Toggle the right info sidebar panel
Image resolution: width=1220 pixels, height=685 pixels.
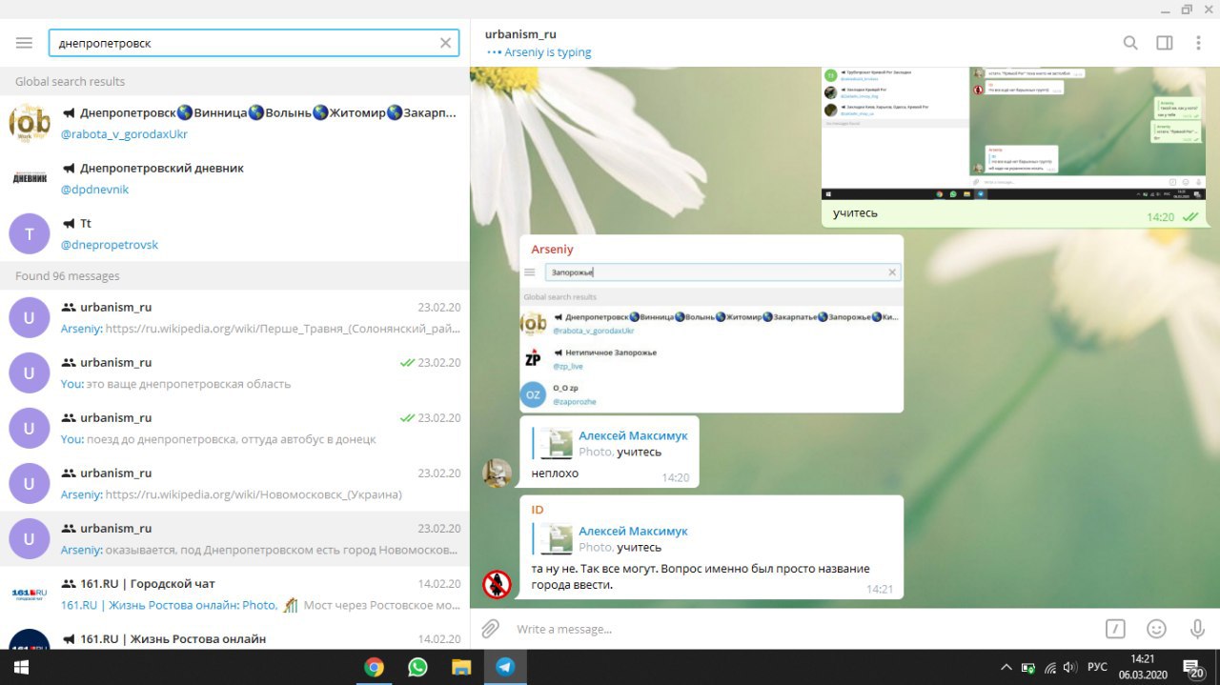coord(1165,43)
